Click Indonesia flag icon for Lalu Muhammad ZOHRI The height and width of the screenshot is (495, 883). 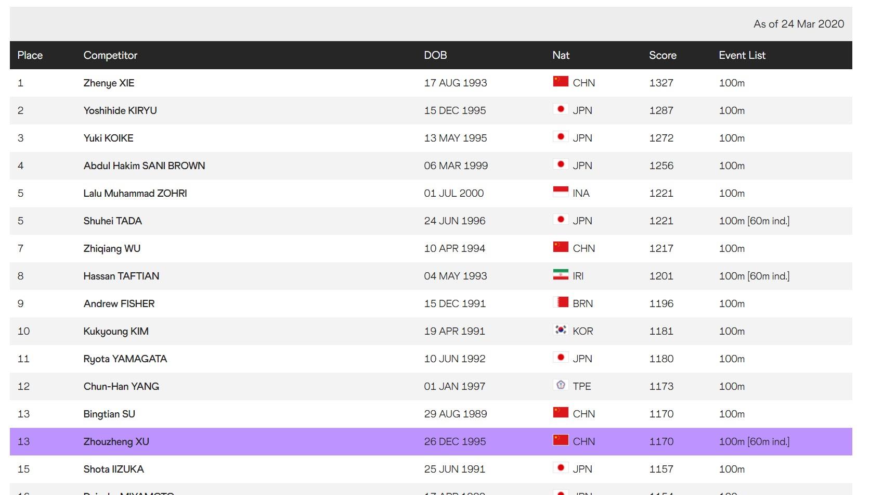pyautogui.click(x=560, y=192)
